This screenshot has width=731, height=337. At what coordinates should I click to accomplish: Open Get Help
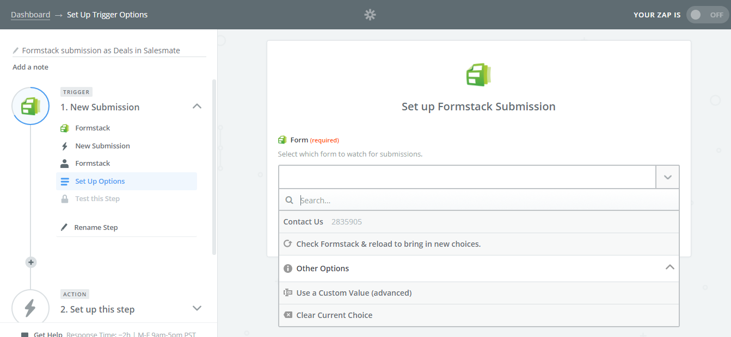[x=48, y=334]
